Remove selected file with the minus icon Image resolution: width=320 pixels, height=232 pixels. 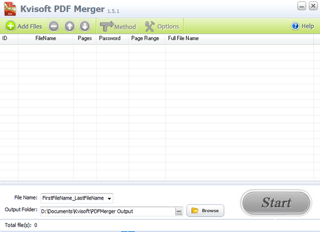[x=54, y=26]
